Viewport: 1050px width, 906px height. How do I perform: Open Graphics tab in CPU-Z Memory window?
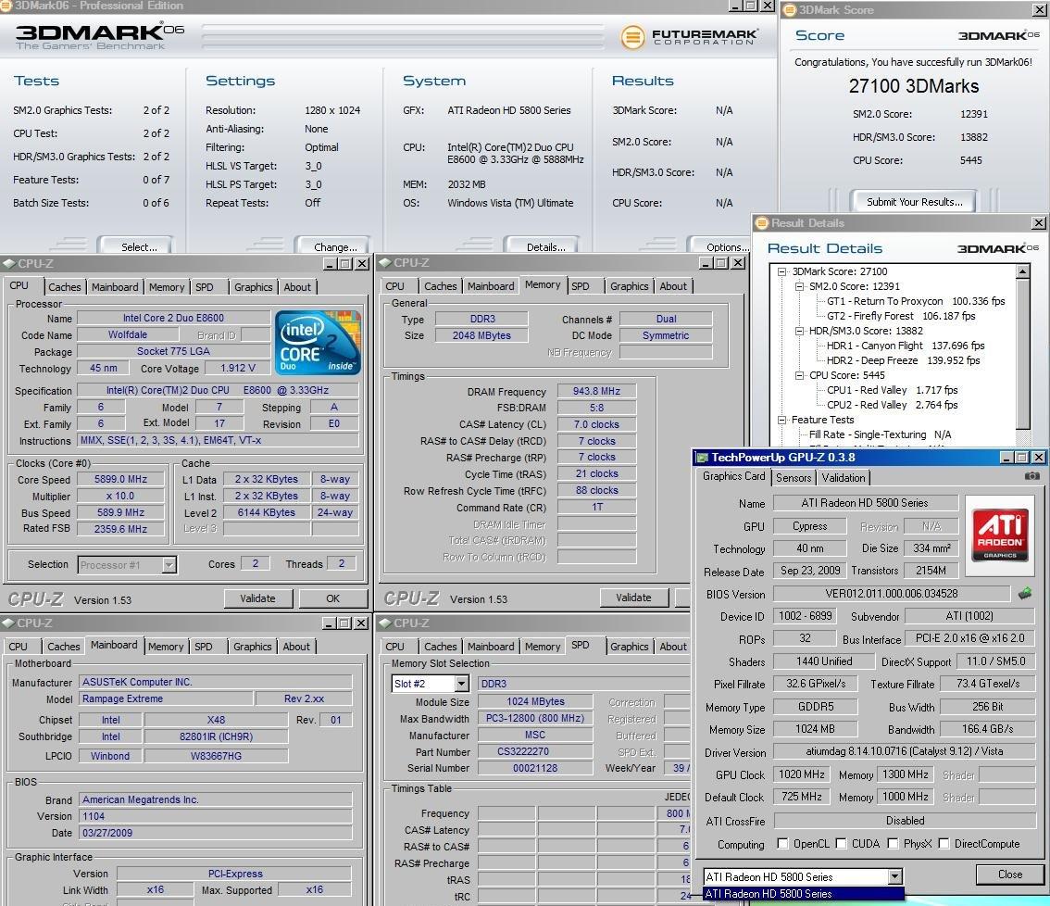tap(629, 286)
